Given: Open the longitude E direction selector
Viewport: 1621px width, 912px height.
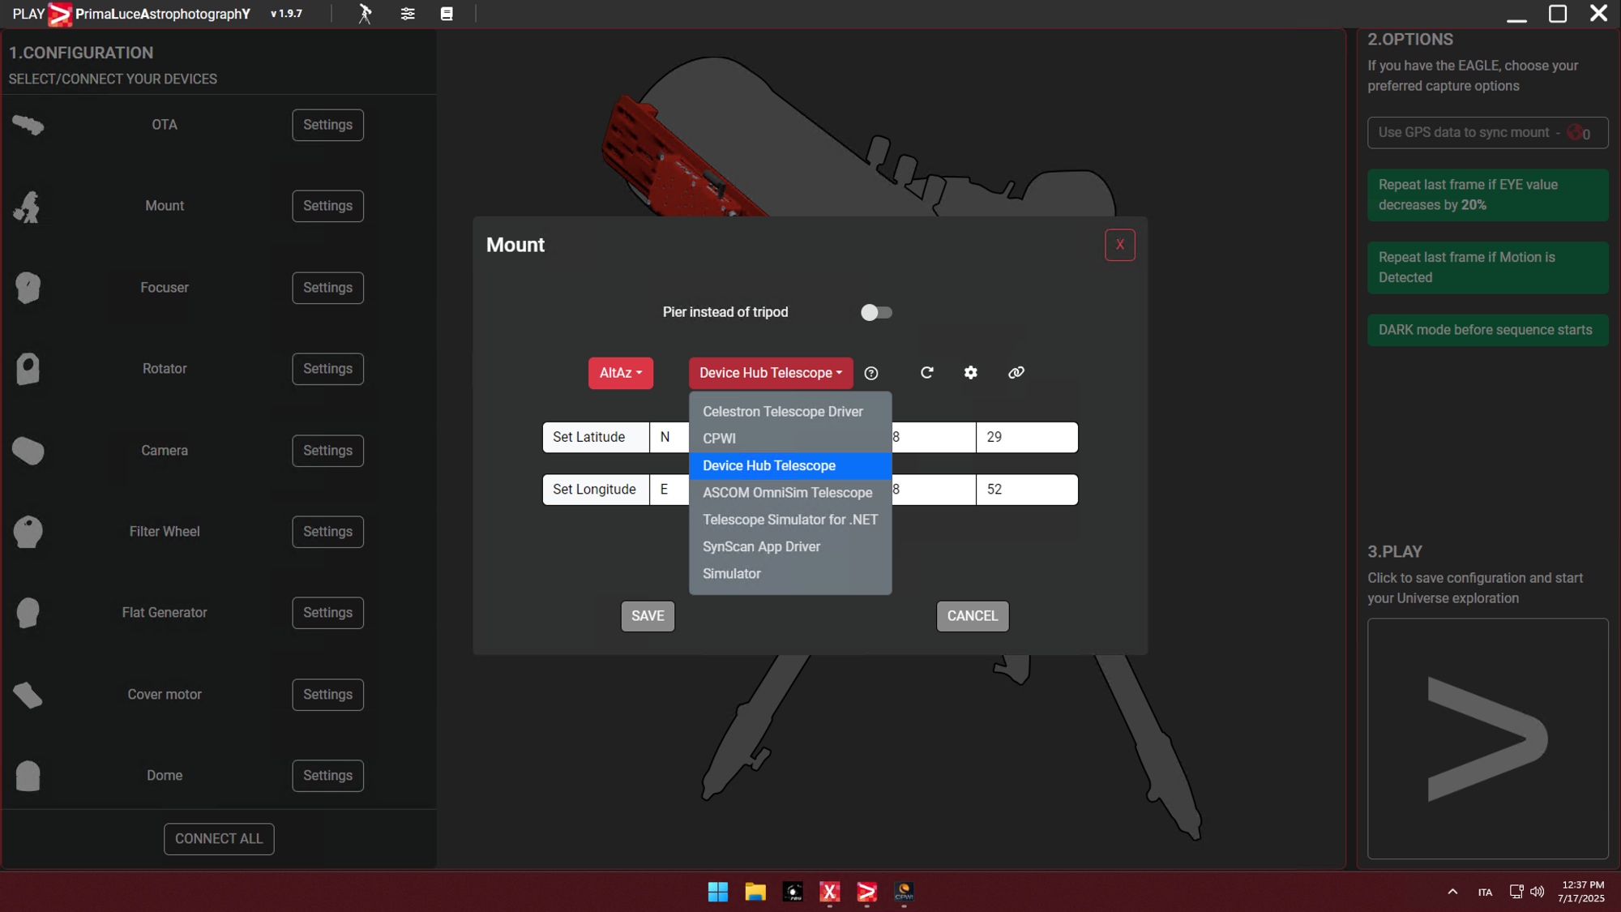Looking at the screenshot, I should point(669,490).
